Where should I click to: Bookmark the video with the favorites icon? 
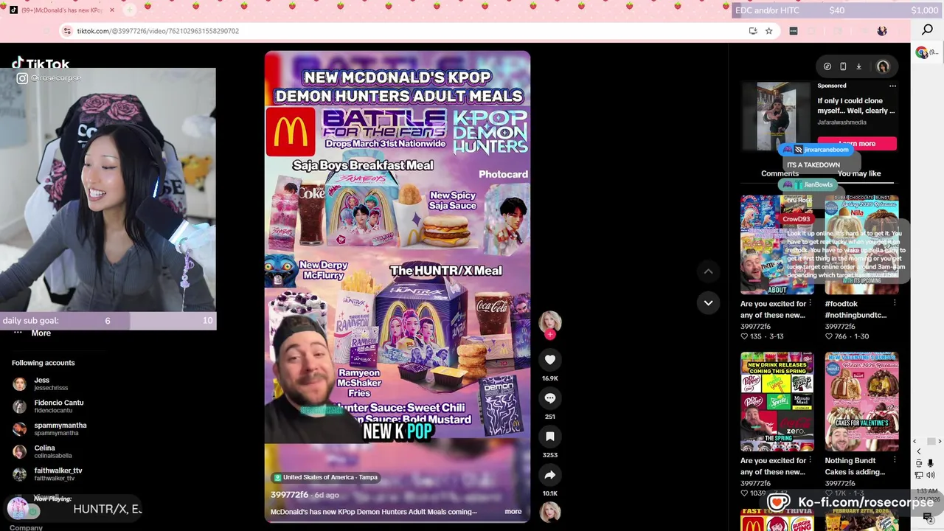(x=550, y=437)
